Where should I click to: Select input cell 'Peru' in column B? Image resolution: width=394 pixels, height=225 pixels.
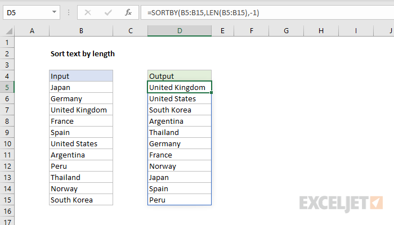pyautogui.click(x=81, y=166)
